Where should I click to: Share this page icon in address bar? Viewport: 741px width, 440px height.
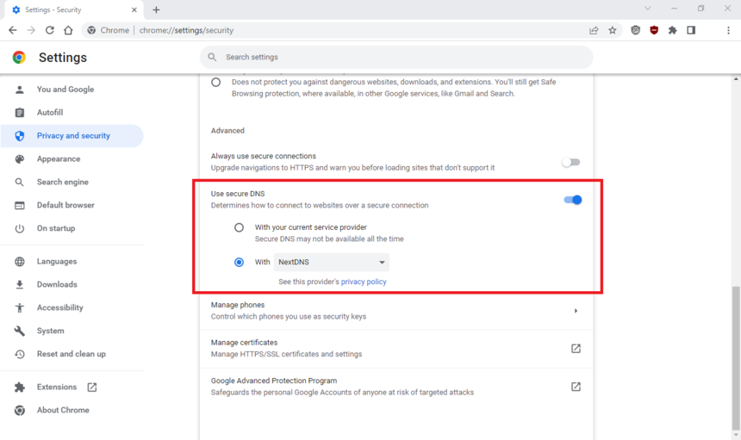(594, 30)
